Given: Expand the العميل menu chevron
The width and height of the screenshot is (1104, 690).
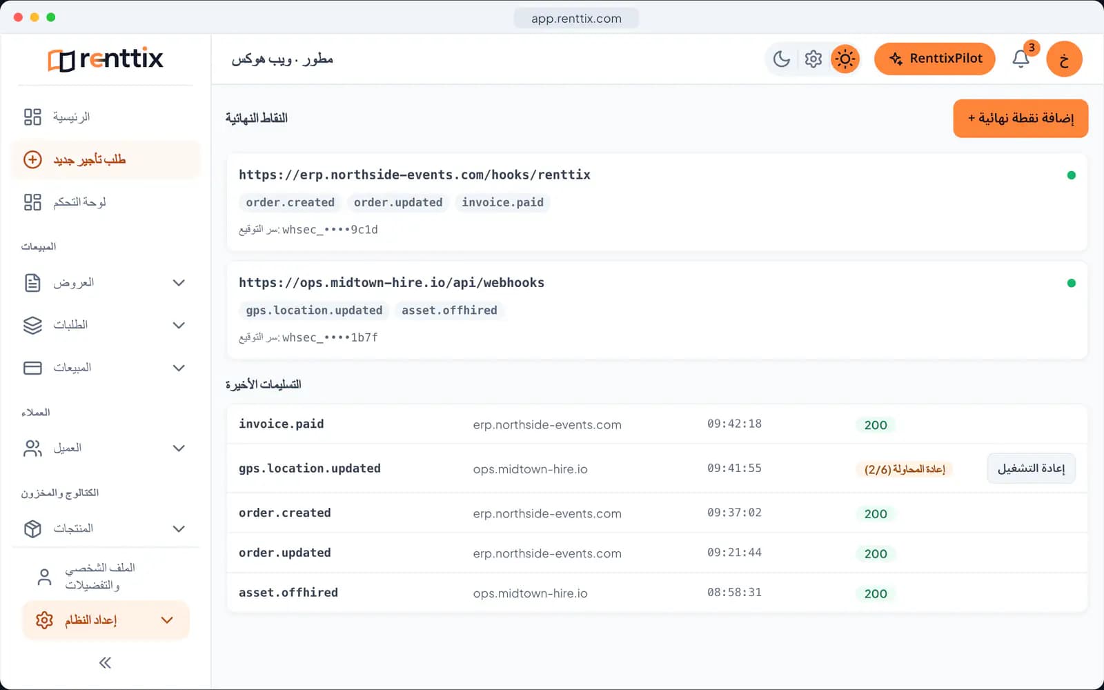Looking at the screenshot, I should click(179, 448).
